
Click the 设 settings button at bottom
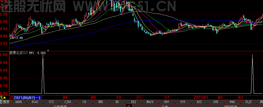[129, 106]
